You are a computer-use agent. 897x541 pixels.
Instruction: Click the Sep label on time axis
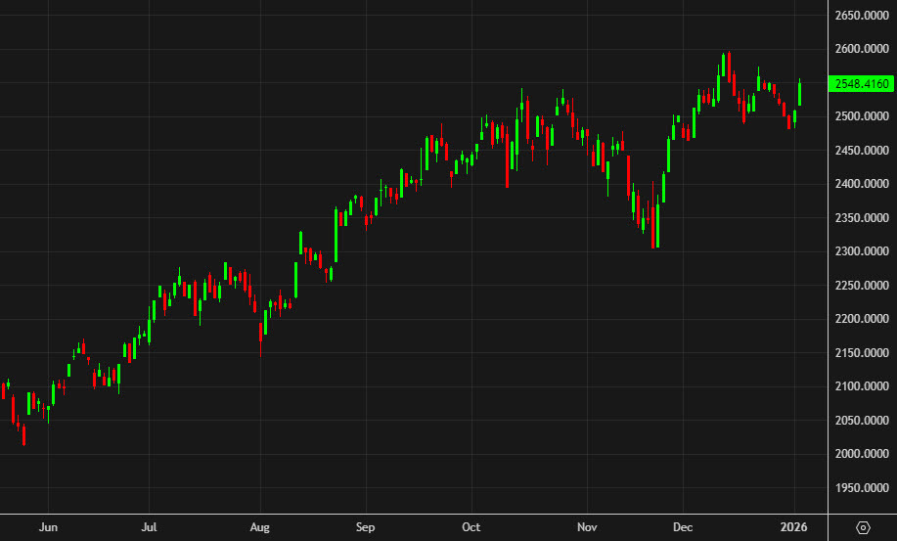pyautogui.click(x=366, y=527)
